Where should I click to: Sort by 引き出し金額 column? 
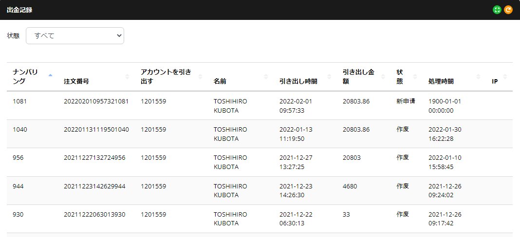point(364,77)
